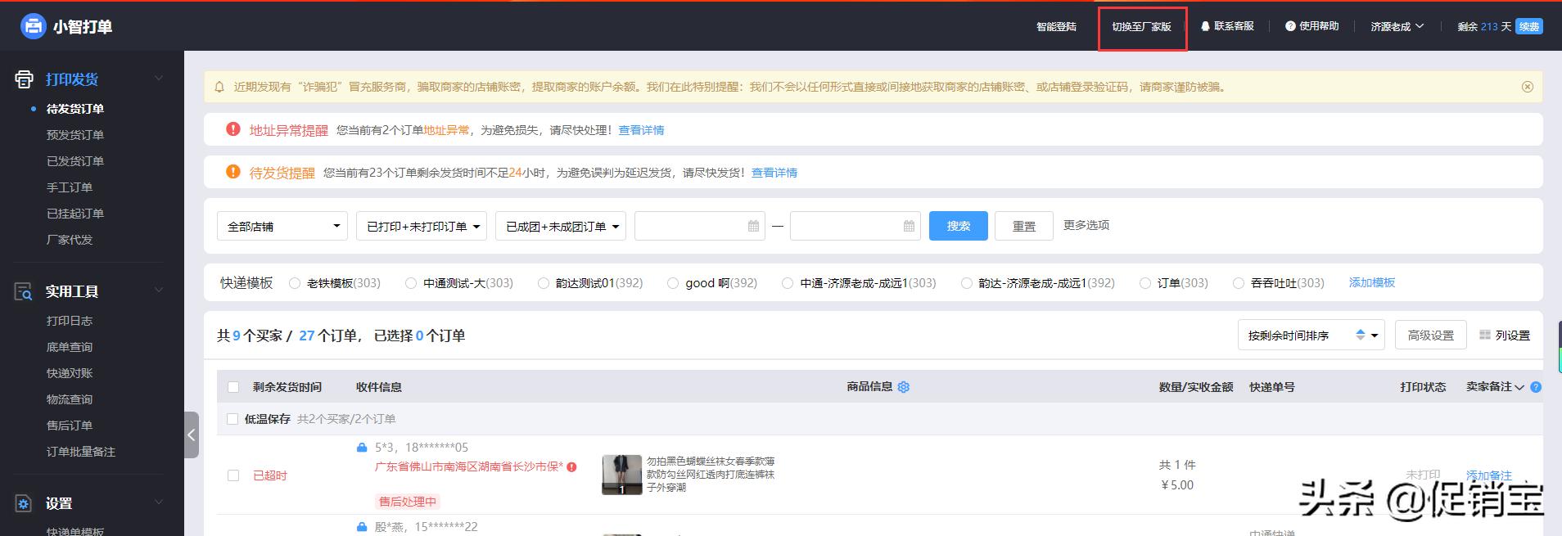Viewport: 1562px width, 536px height.
Task: Click the 高级设置 button
Action: tap(1431, 335)
